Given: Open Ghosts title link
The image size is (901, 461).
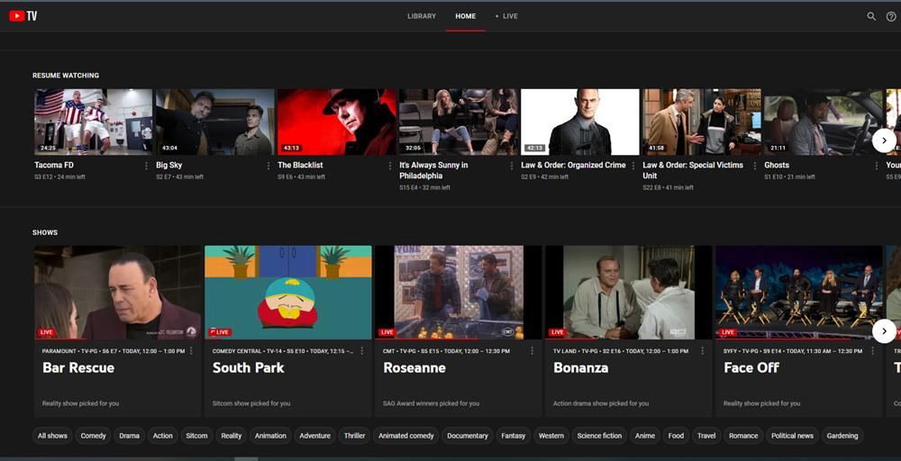Looking at the screenshot, I should point(777,166).
